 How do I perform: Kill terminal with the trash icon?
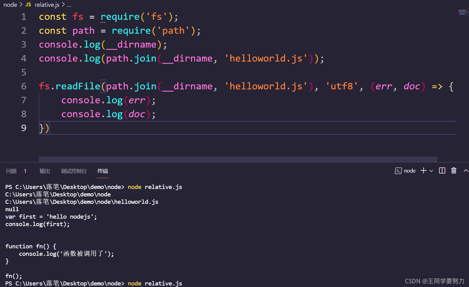click(454, 171)
